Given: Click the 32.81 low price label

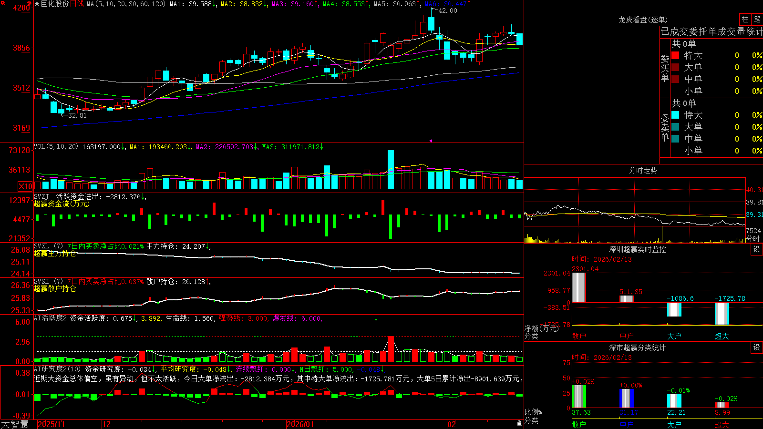Looking at the screenshot, I should pyautogui.click(x=77, y=115).
